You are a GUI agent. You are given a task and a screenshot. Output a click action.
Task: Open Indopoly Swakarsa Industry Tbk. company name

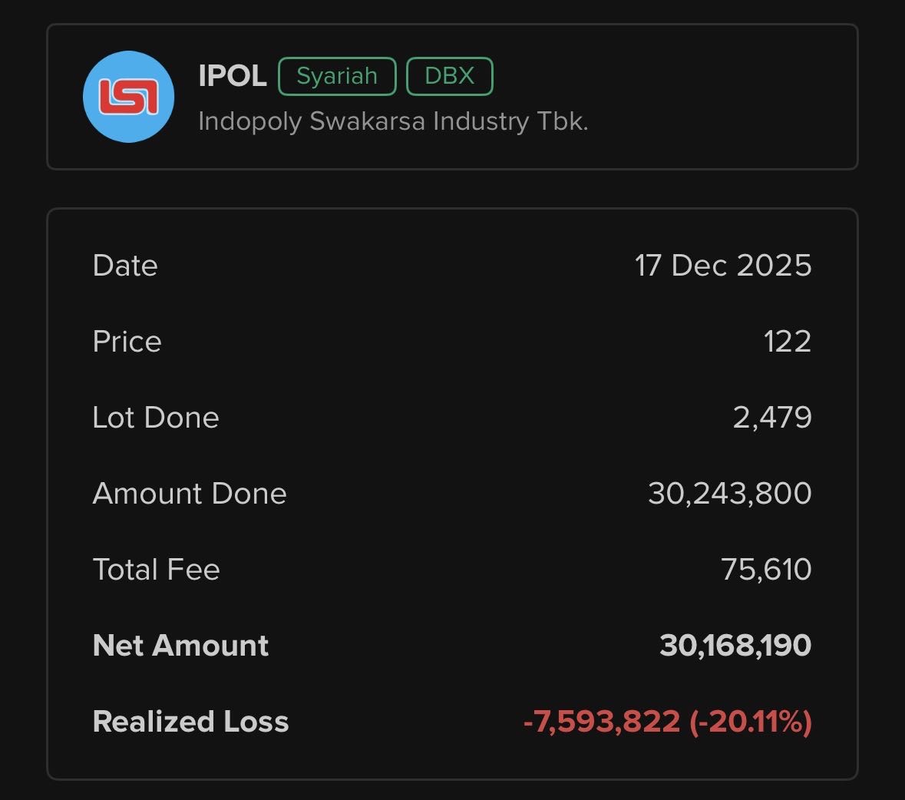pyautogui.click(x=393, y=121)
